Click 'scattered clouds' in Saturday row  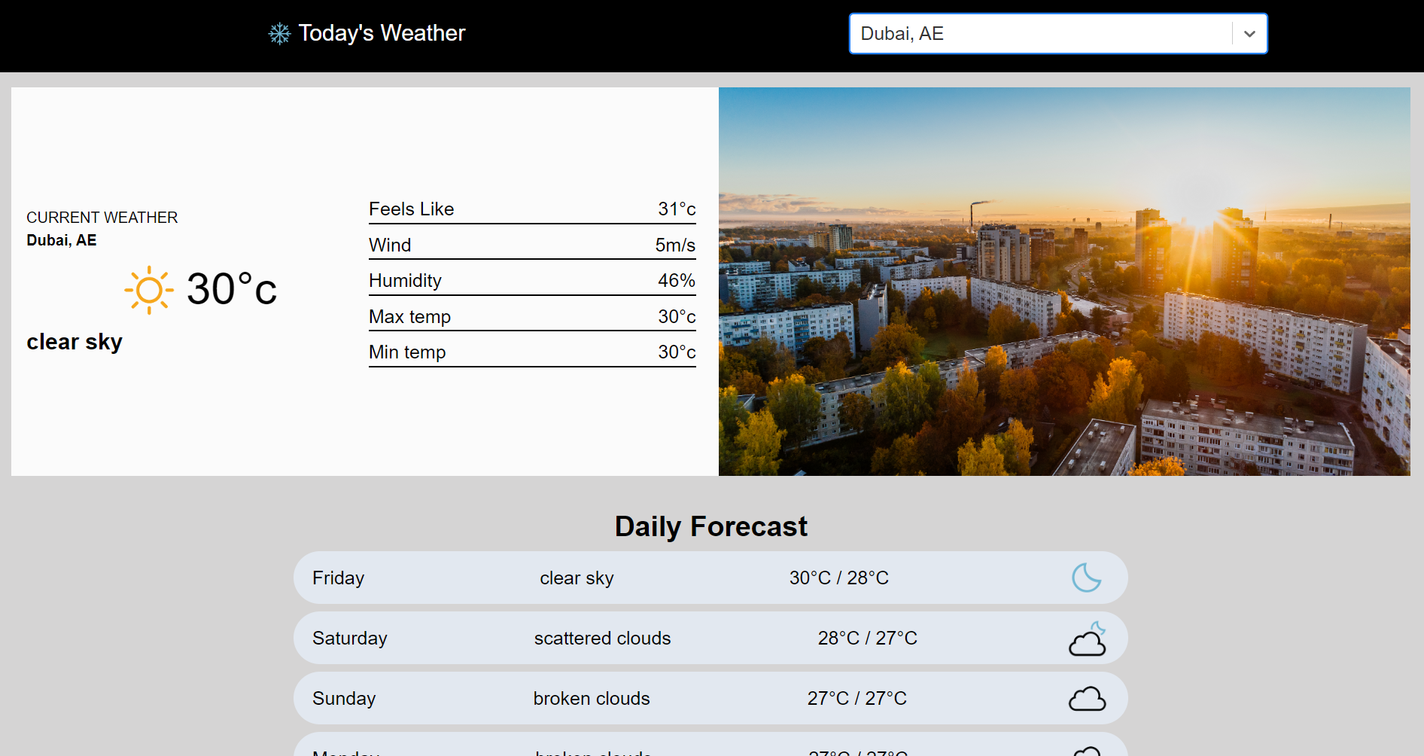602,639
